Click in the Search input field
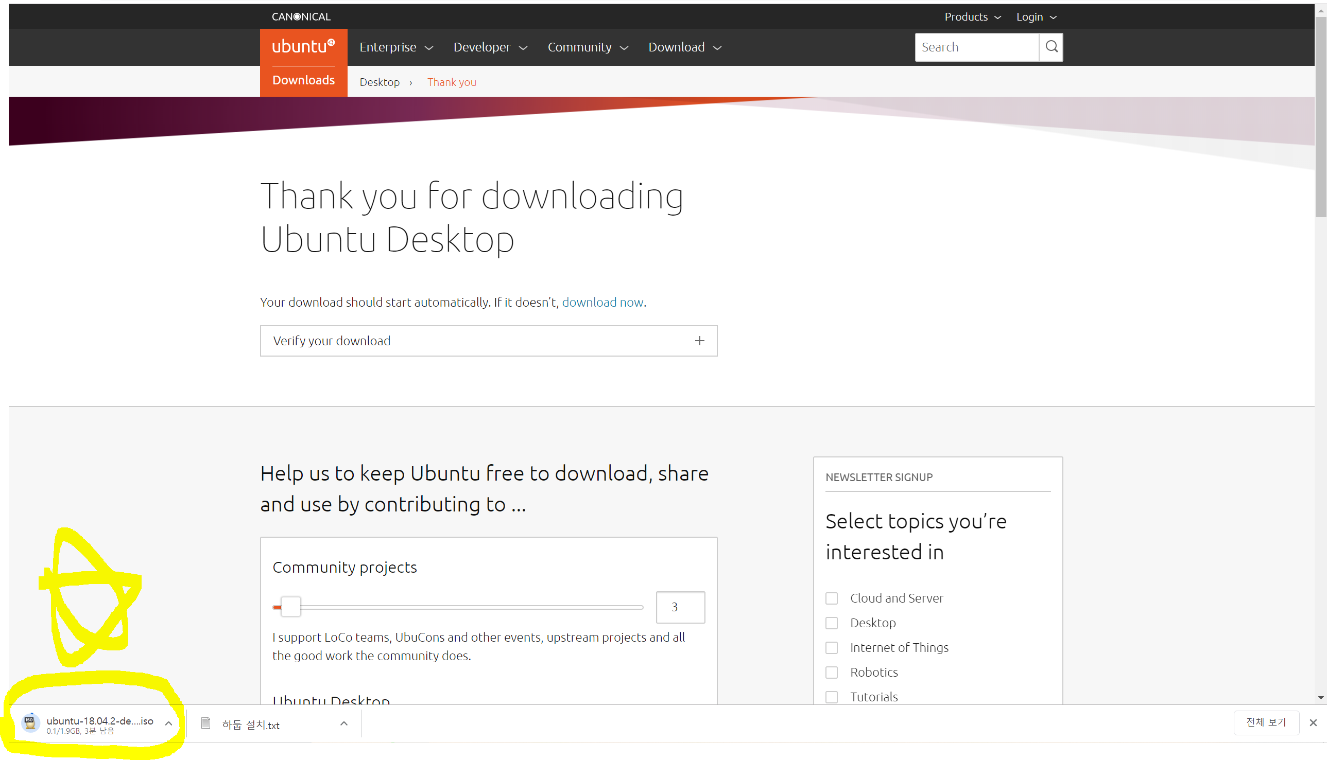 coord(976,47)
